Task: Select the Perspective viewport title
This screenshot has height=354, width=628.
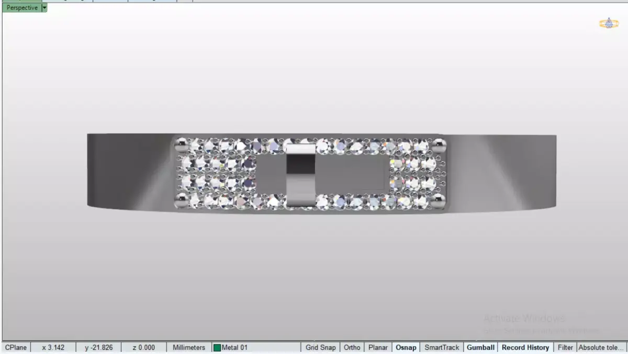Action: pyautogui.click(x=22, y=8)
